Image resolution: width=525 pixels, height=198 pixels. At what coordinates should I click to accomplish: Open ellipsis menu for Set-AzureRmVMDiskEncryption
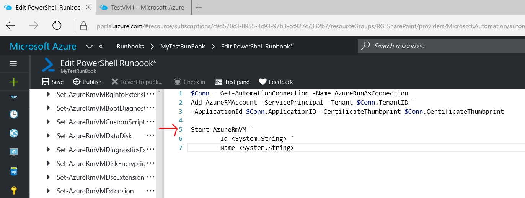(x=150, y=163)
